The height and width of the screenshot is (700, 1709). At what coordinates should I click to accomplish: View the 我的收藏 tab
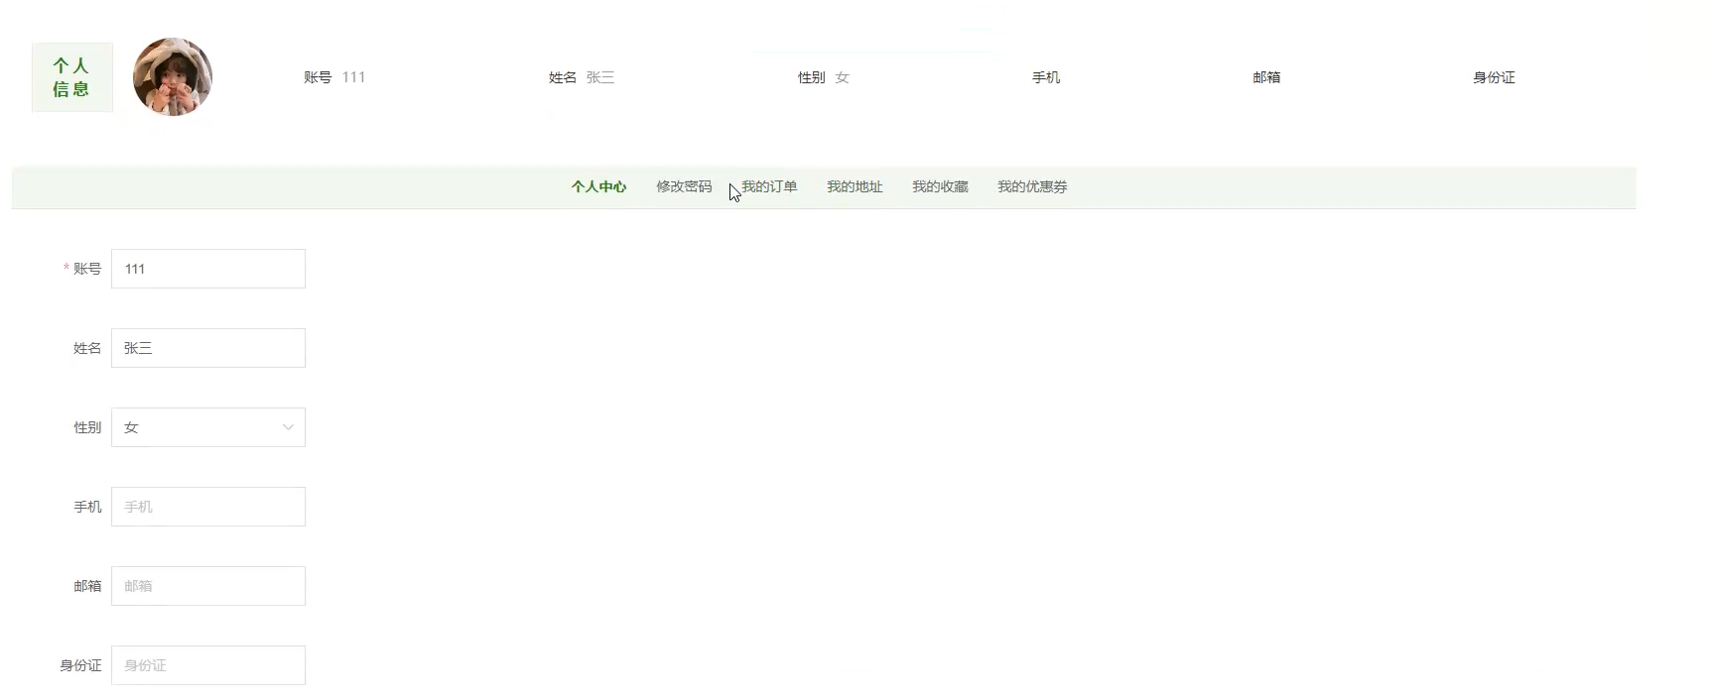[940, 186]
